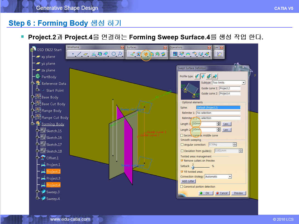This screenshot has height=224, width=299.
Task: Open the Subtype dropdown showing Two limits
Action: pos(243,83)
